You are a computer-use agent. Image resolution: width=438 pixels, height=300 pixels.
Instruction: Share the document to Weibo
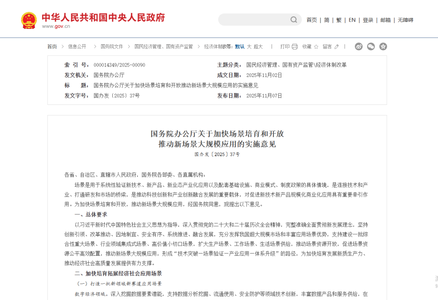click(359, 46)
